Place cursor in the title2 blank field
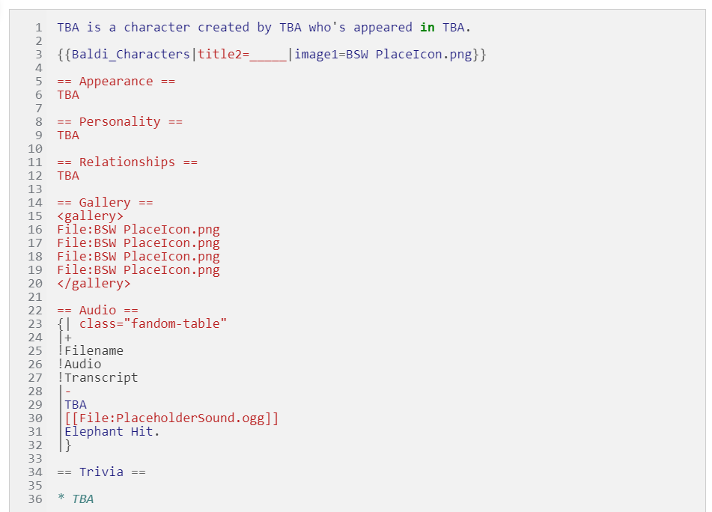This screenshot has height=512, width=712. [268, 55]
